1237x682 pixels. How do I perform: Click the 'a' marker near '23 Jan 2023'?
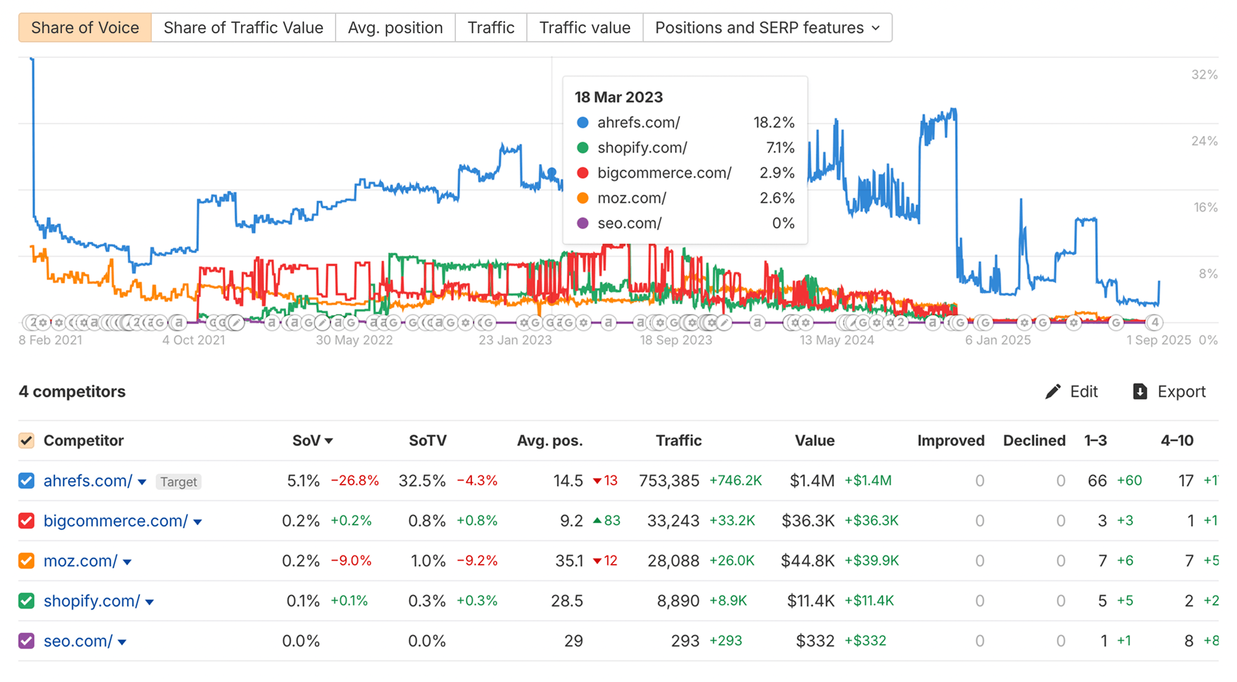click(x=560, y=323)
